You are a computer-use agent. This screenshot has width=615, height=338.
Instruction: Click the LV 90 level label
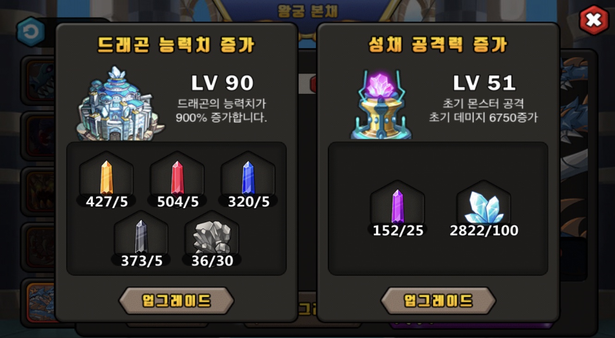pos(222,83)
